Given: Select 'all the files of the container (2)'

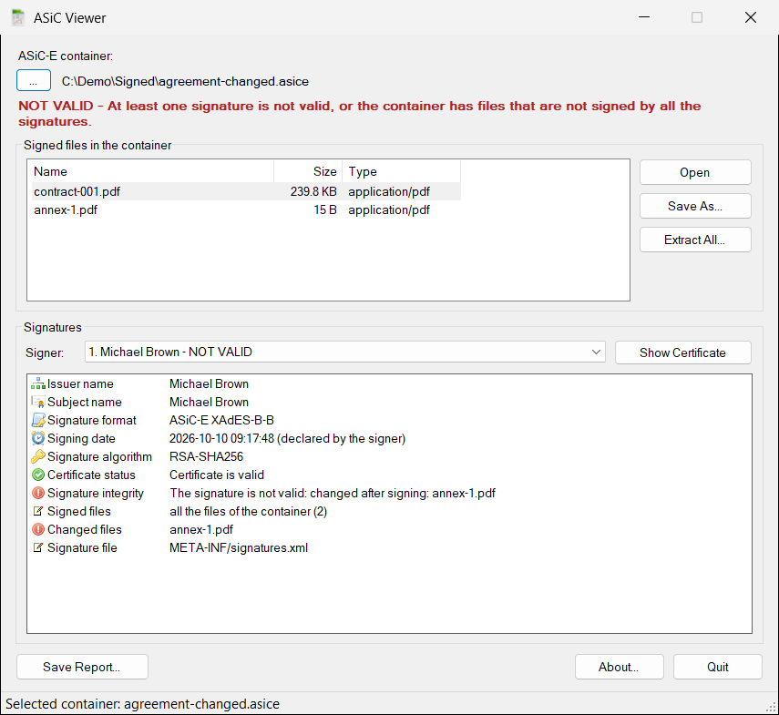Looking at the screenshot, I should 249,511.
